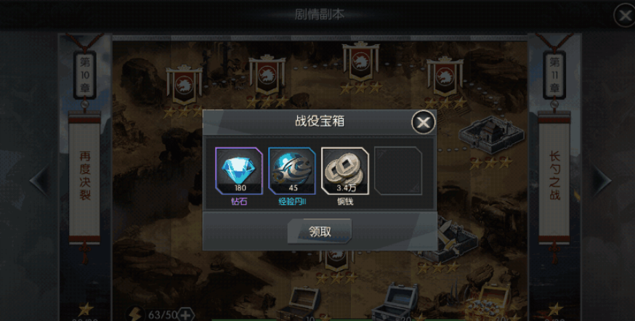Screen dimensions: 635x321
Task: Go to previous chapter with left arrow
Action: pyautogui.click(x=41, y=181)
